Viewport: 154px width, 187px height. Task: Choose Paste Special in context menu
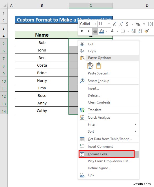99,73
